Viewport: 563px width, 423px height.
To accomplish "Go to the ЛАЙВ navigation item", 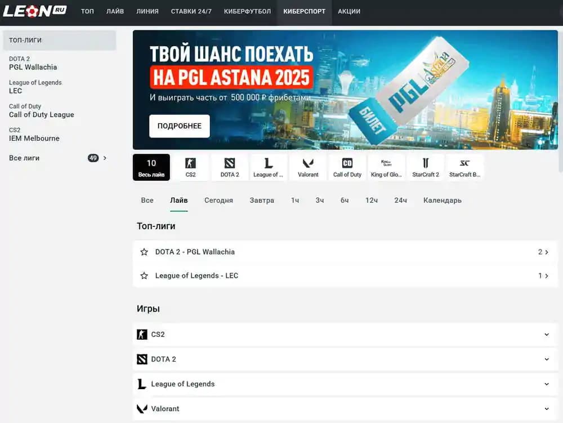I will click(115, 11).
